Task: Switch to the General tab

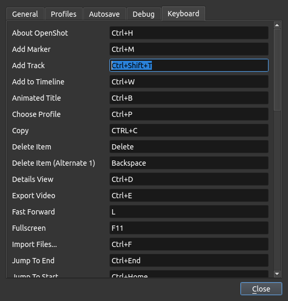Action: coord(25,14)
